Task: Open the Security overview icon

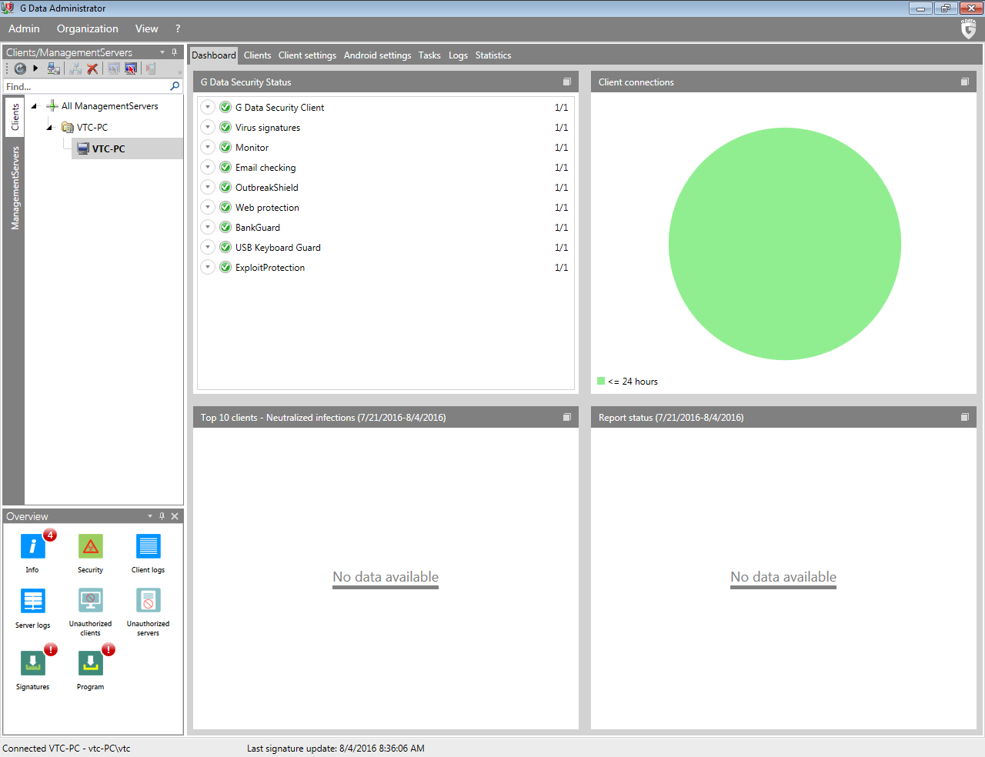Action: (90, 547)
